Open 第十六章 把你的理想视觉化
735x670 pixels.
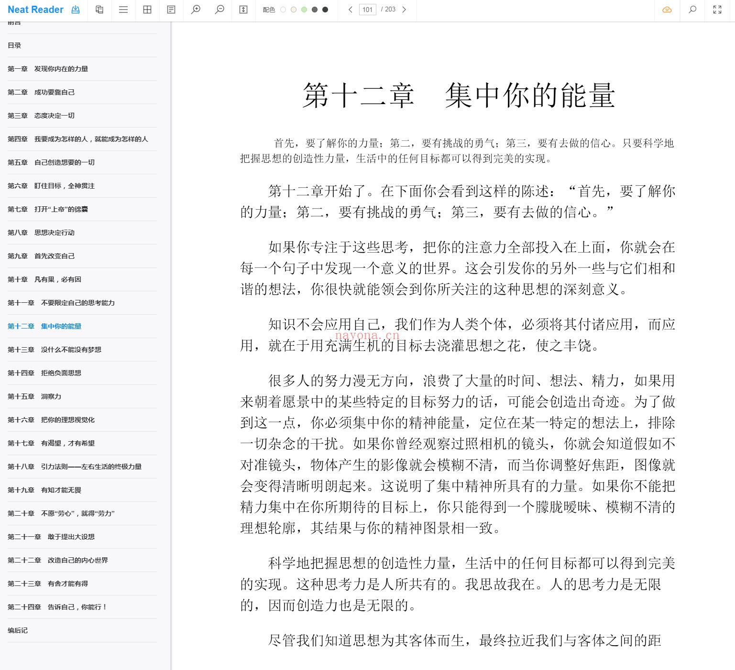tap(82, 420)
